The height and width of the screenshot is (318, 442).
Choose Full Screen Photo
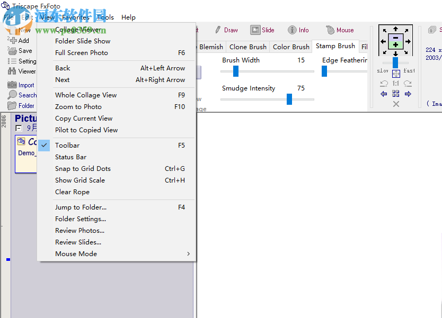[117, 52]
